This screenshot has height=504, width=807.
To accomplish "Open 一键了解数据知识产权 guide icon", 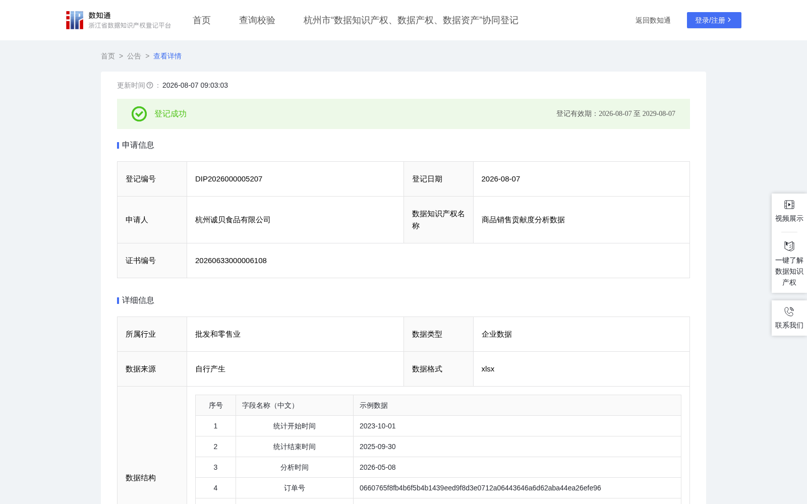I will (x=789, y=246).
